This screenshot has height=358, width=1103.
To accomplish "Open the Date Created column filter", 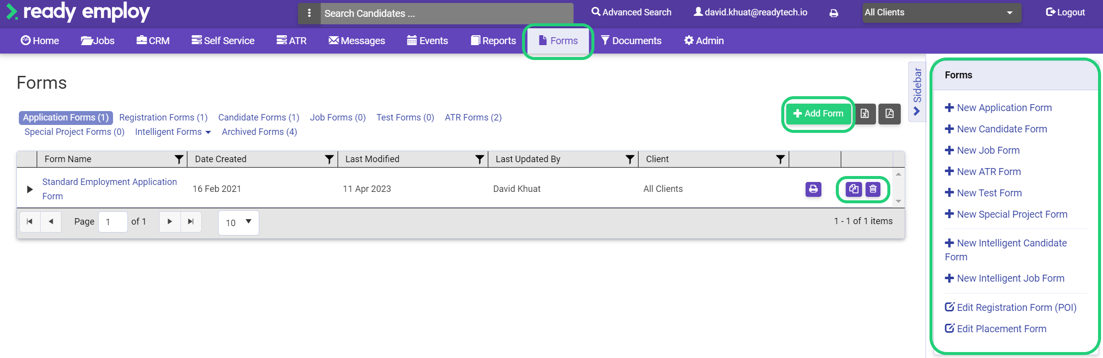I will coord(329,159).
